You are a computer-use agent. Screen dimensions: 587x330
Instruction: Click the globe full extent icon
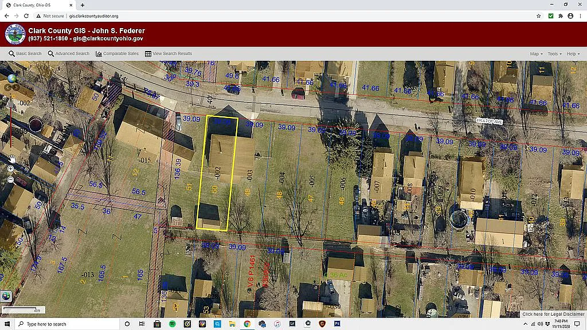click(x=11, y=78)
